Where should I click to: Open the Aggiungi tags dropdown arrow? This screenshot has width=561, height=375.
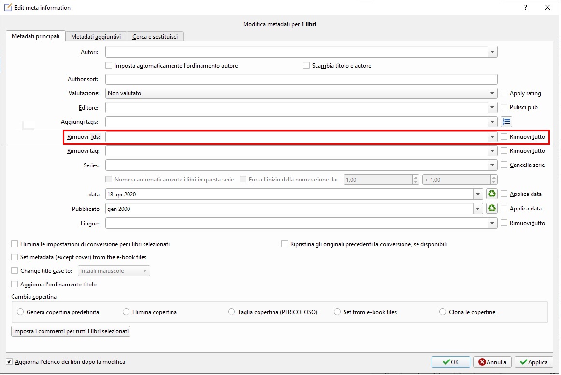click(x=492, y=122)
